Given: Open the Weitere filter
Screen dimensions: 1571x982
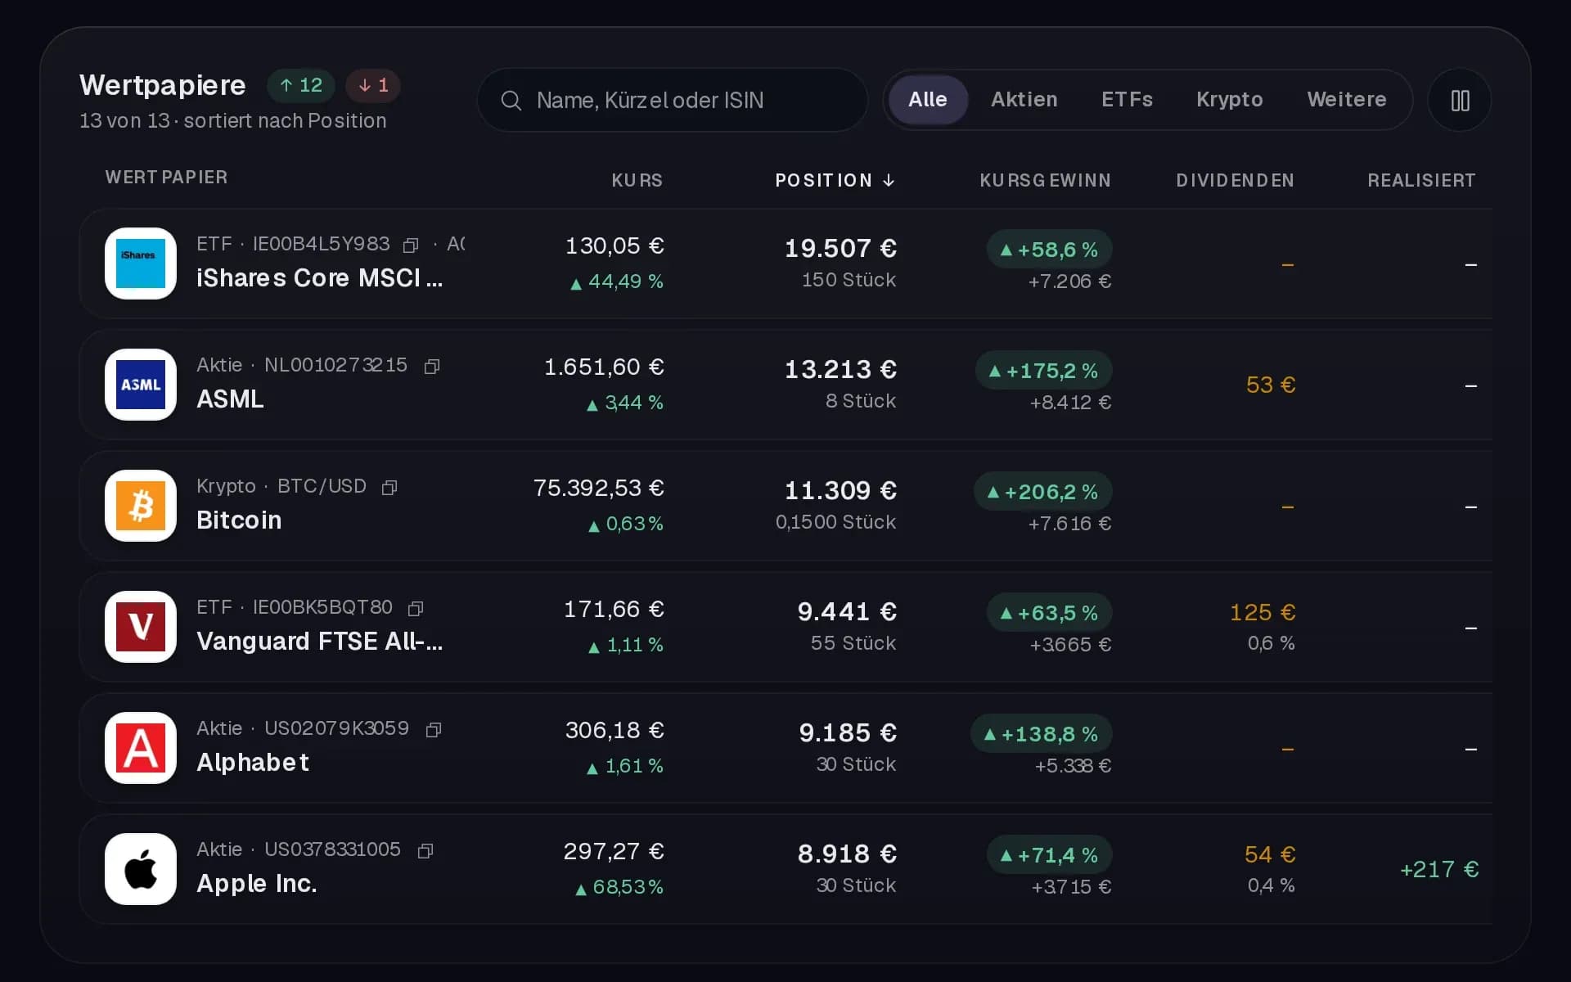Looking at the screenshot, I should (1346, 100).
